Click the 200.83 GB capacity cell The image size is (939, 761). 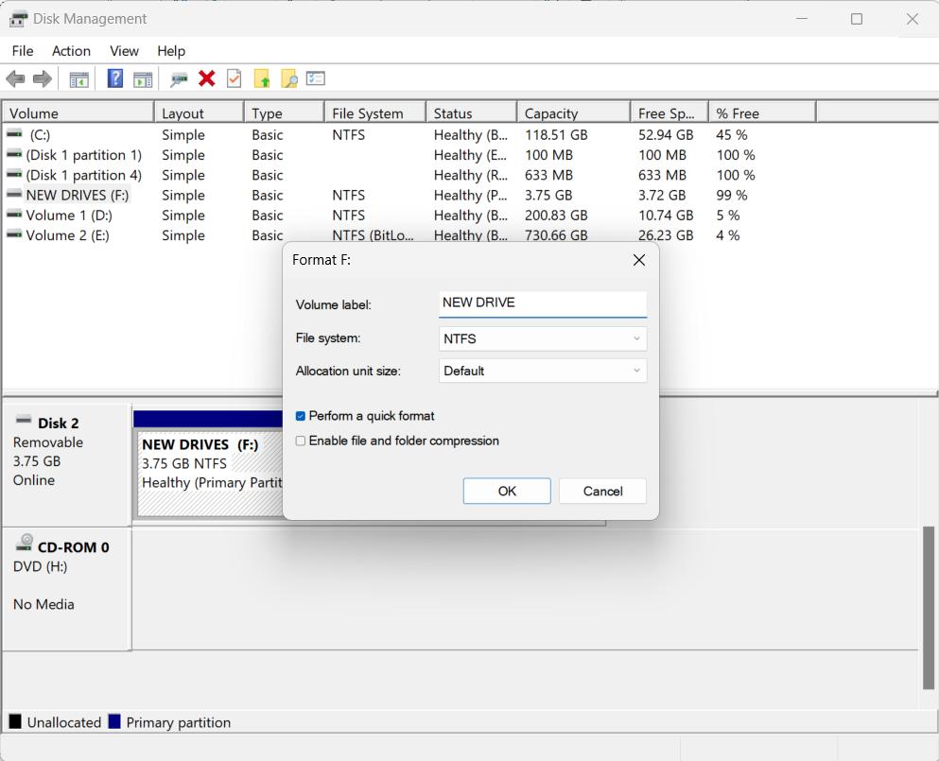[556, 215]
